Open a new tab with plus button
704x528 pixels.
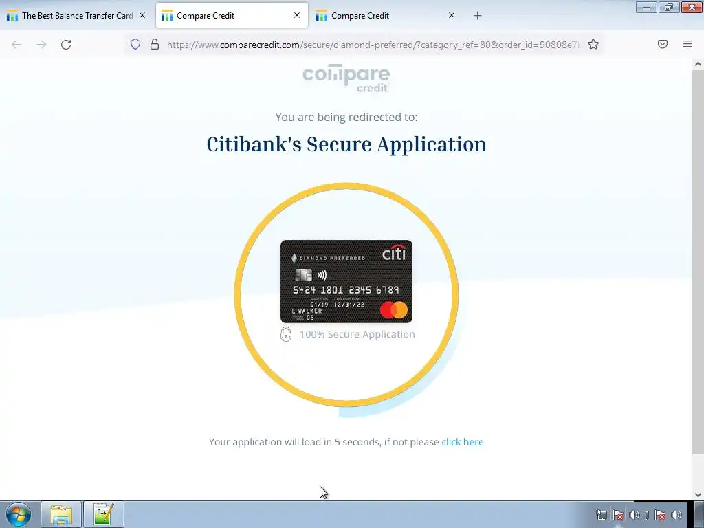(477, 16)
